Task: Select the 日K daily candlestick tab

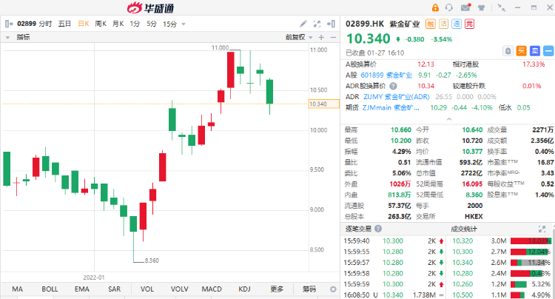Action: point(84,24)
